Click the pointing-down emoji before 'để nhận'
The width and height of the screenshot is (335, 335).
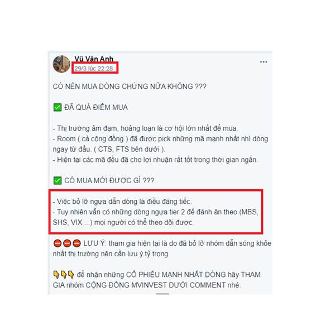point(71,275)
